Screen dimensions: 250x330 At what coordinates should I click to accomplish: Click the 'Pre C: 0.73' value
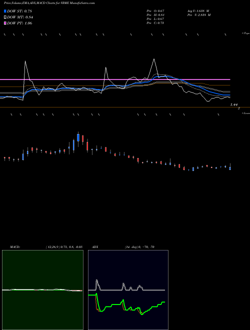155,23
